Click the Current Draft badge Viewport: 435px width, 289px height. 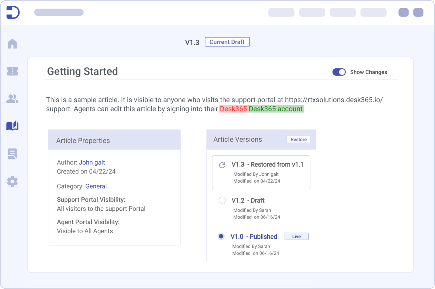[x=227, y=42]
